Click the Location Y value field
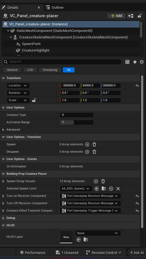This screenshot has width=146, height=259. [x=90, y=86]
